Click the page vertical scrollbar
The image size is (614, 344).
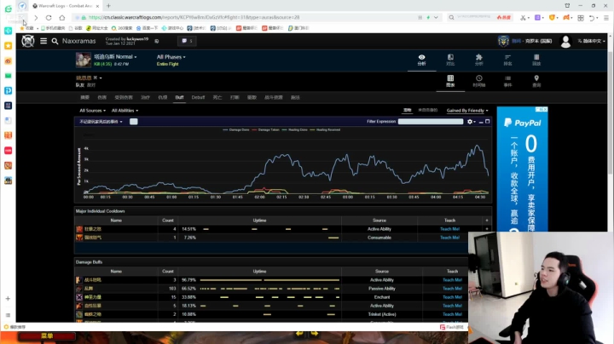(611, 113)
